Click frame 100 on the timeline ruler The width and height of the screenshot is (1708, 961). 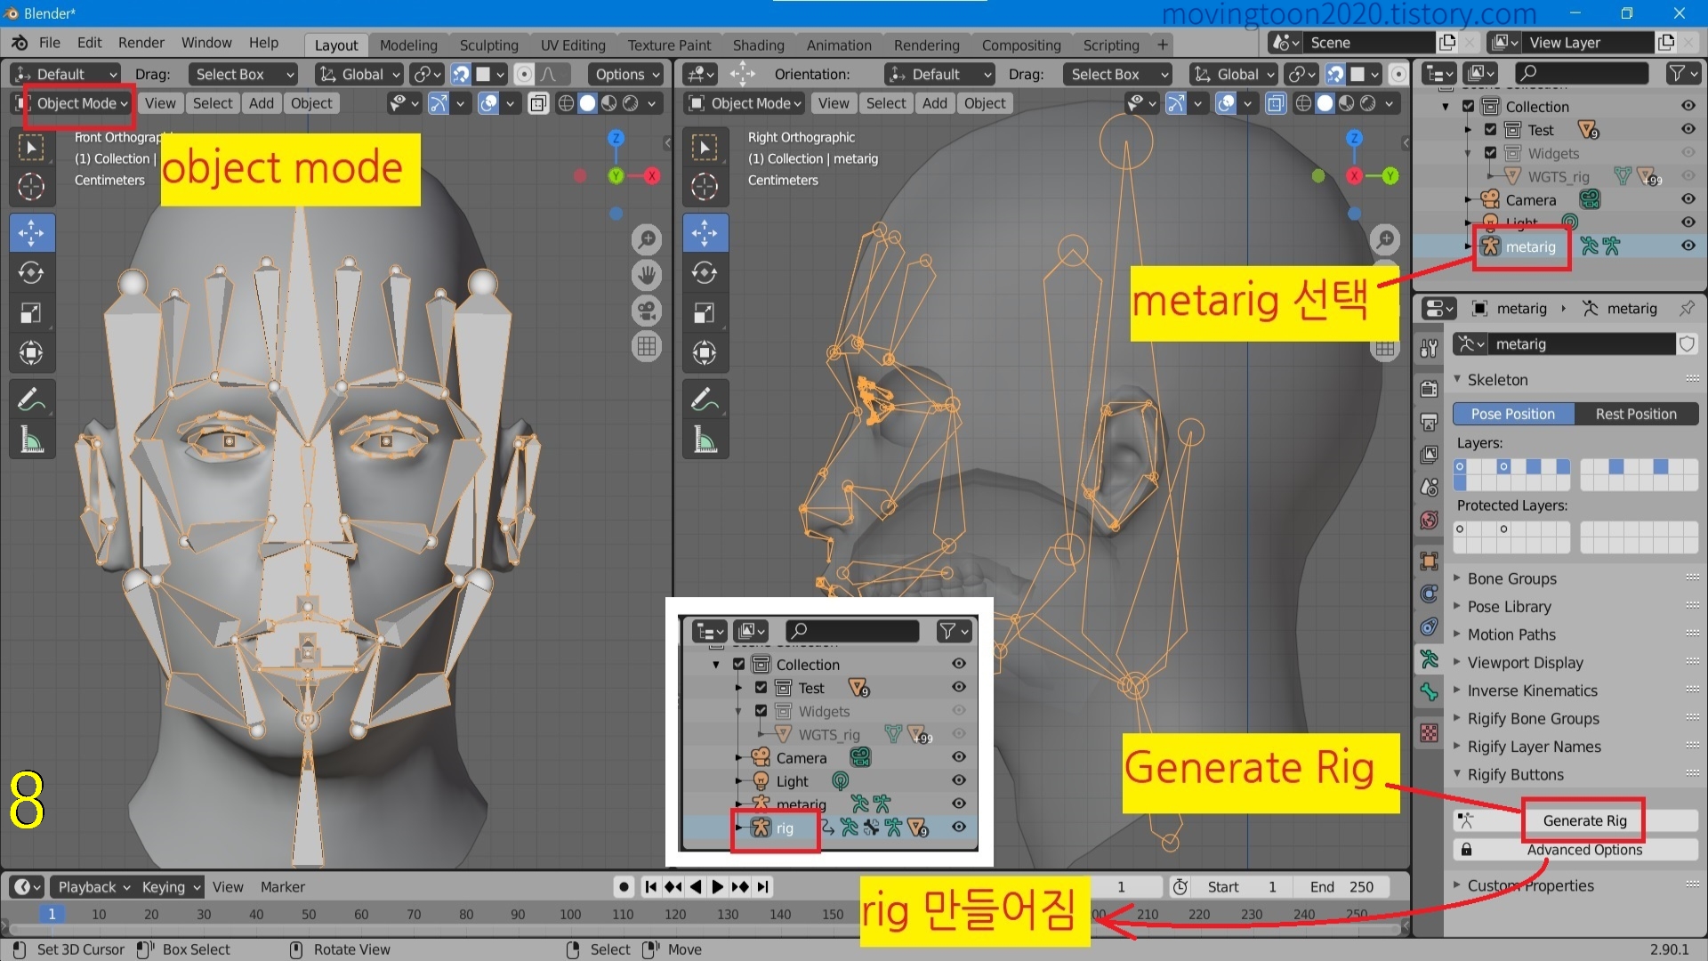pyautogui.click(x=570, y=914)
